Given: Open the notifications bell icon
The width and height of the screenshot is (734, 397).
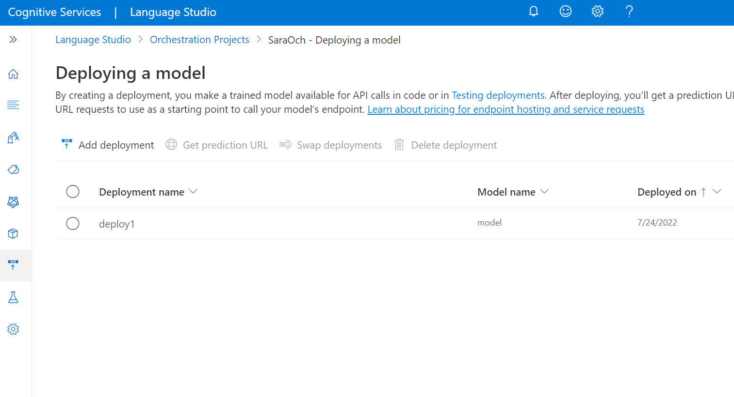Looking at the screenshot, I should click(x=534, y=11).
